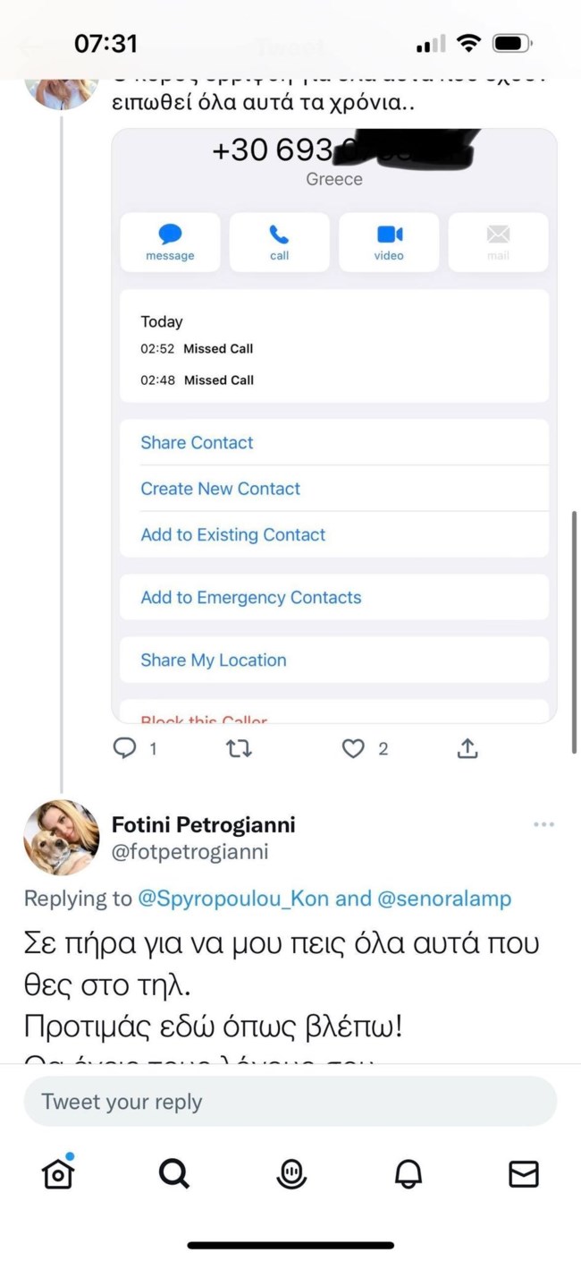
Task: Tap the reply comment icon
Action: coord(124,747)
